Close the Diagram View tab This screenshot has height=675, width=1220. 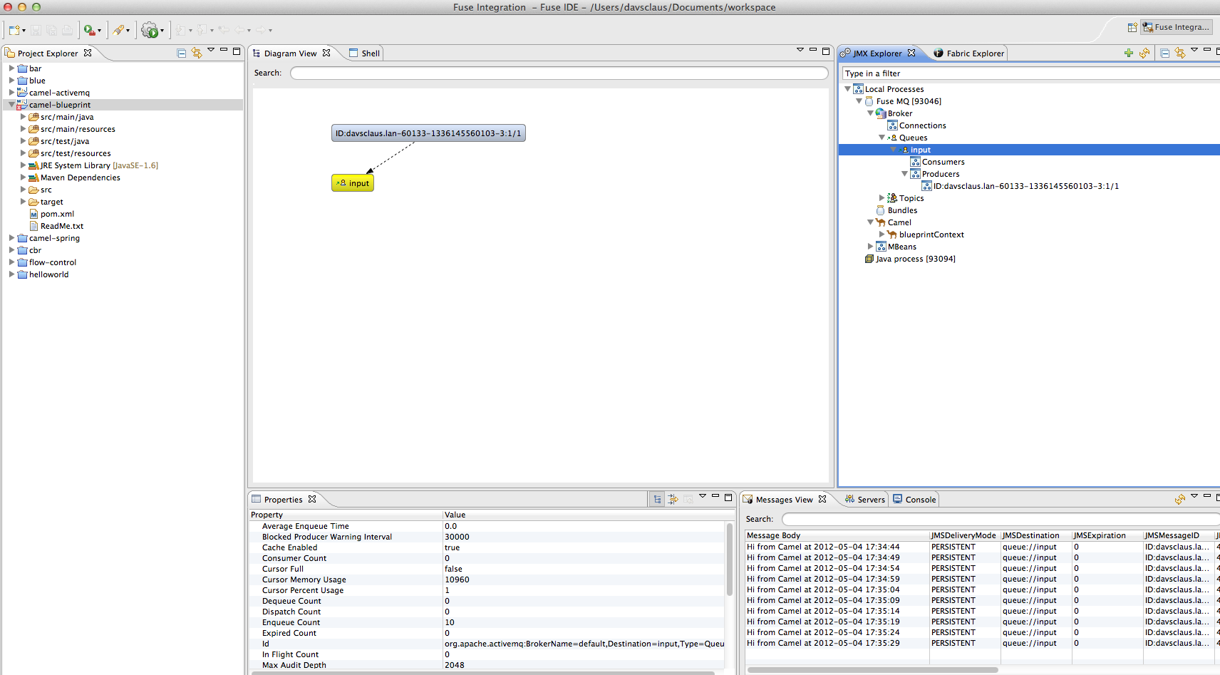[326, 53]
